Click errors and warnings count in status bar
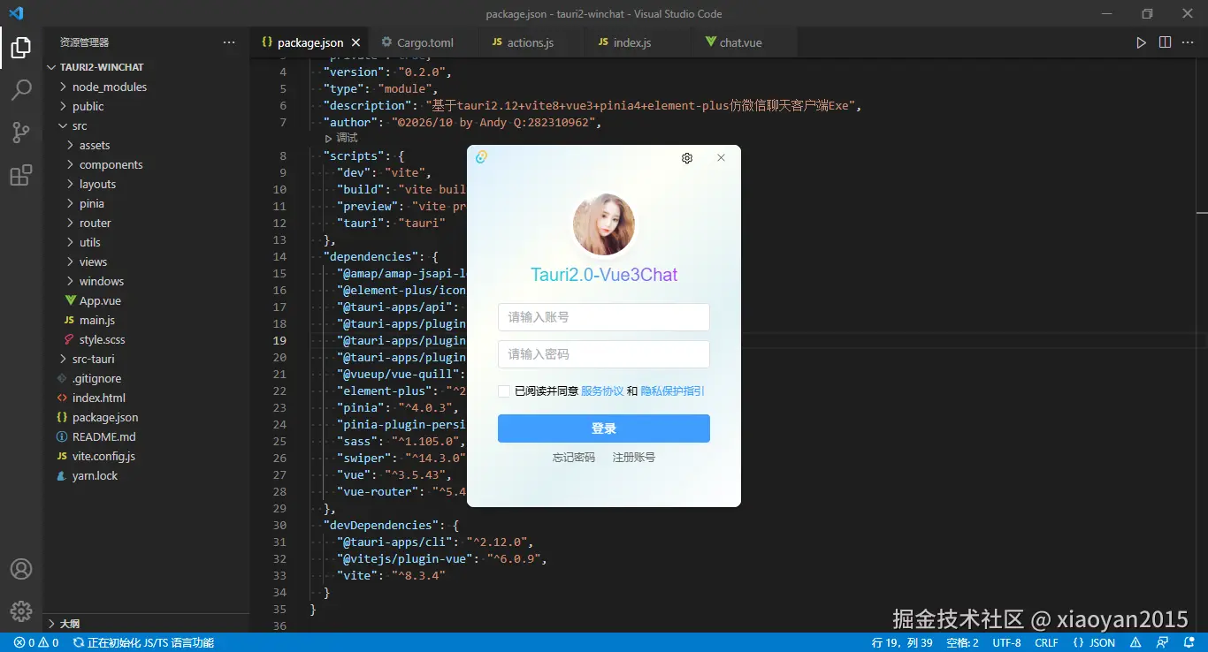This screenshot has width=1208, height=652. 36,643
